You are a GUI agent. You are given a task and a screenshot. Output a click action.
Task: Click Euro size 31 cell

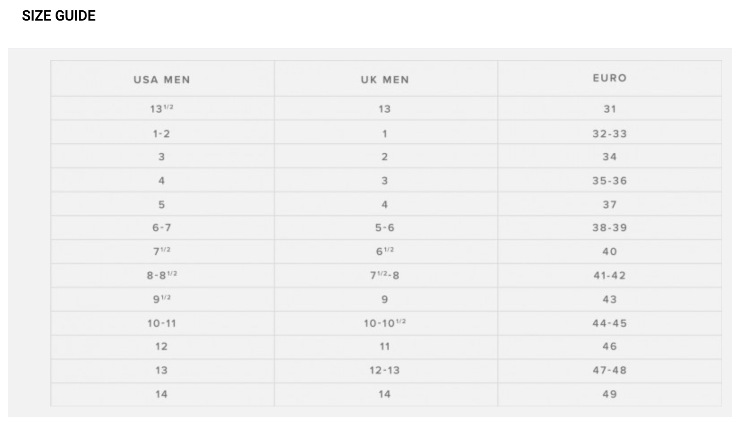click(x=610, y=109)
